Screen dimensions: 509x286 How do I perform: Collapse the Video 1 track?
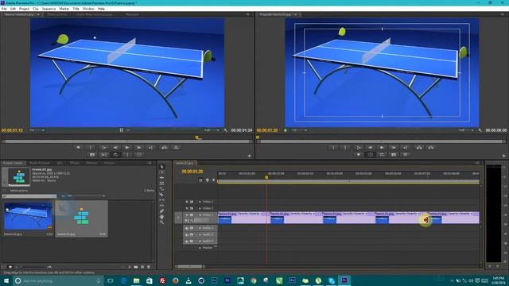pos(200,214)
